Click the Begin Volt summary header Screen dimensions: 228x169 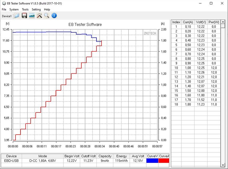click(72, 156)
